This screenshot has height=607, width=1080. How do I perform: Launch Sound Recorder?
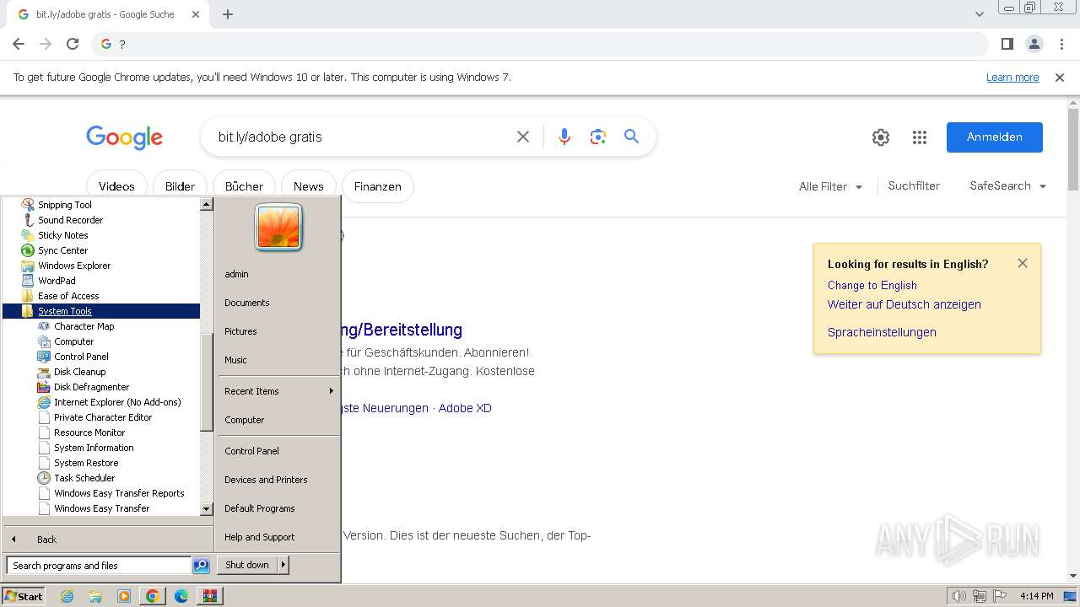coord(70,220)
